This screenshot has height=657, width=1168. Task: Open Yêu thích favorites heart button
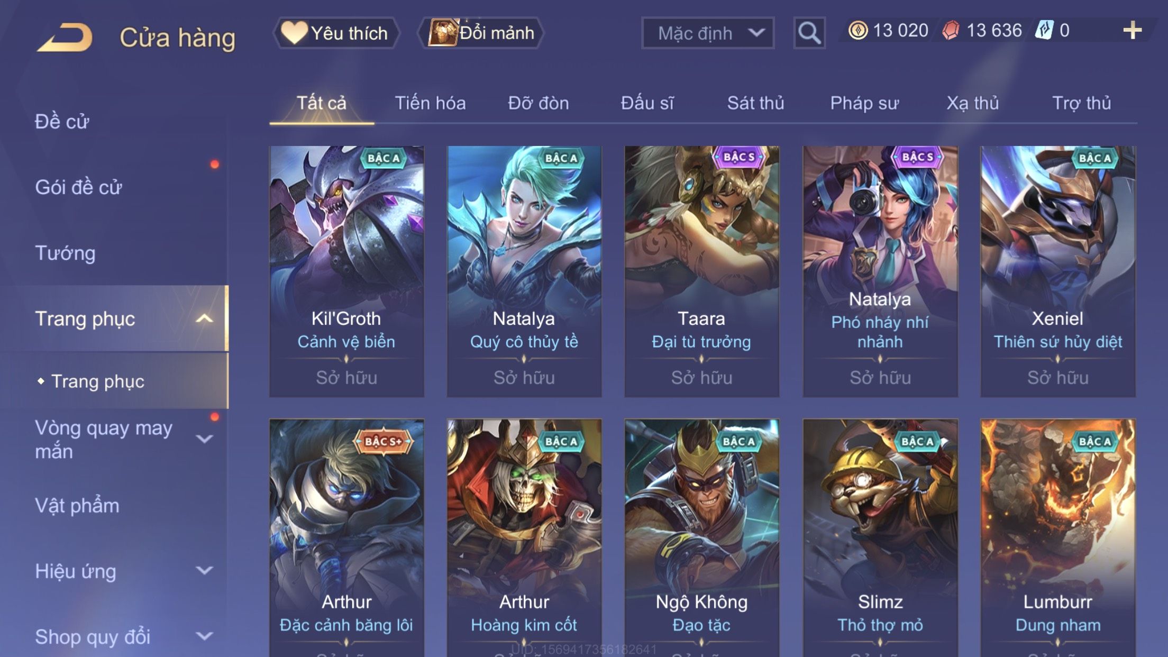point(335,33)
